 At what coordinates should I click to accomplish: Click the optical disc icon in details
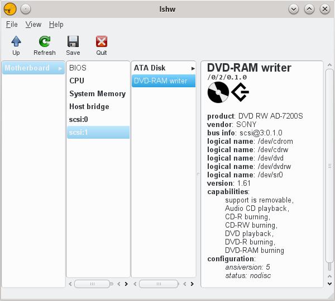tap(218, 92)
